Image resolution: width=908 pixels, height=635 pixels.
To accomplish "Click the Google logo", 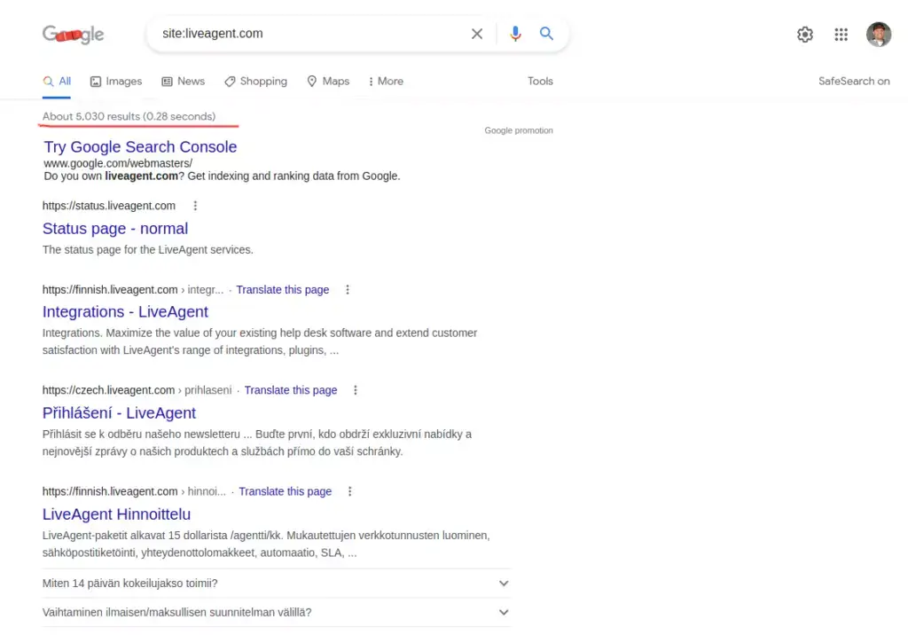I will [72, 35].
